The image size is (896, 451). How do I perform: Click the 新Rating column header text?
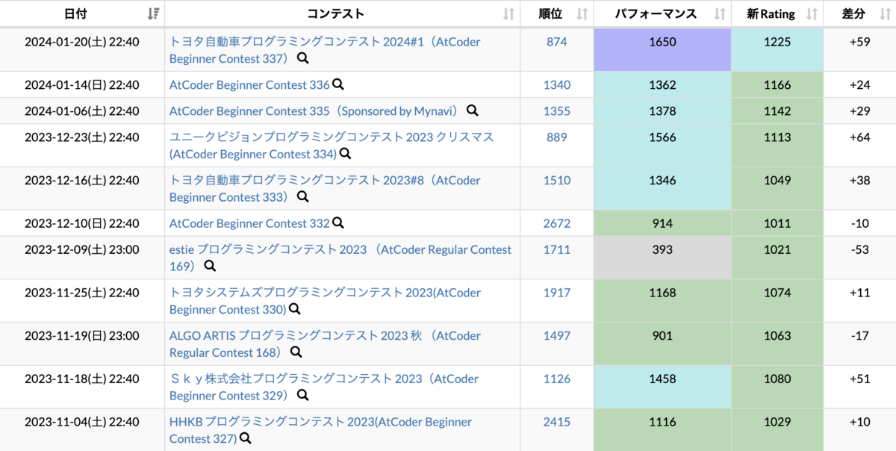(771, 13)
